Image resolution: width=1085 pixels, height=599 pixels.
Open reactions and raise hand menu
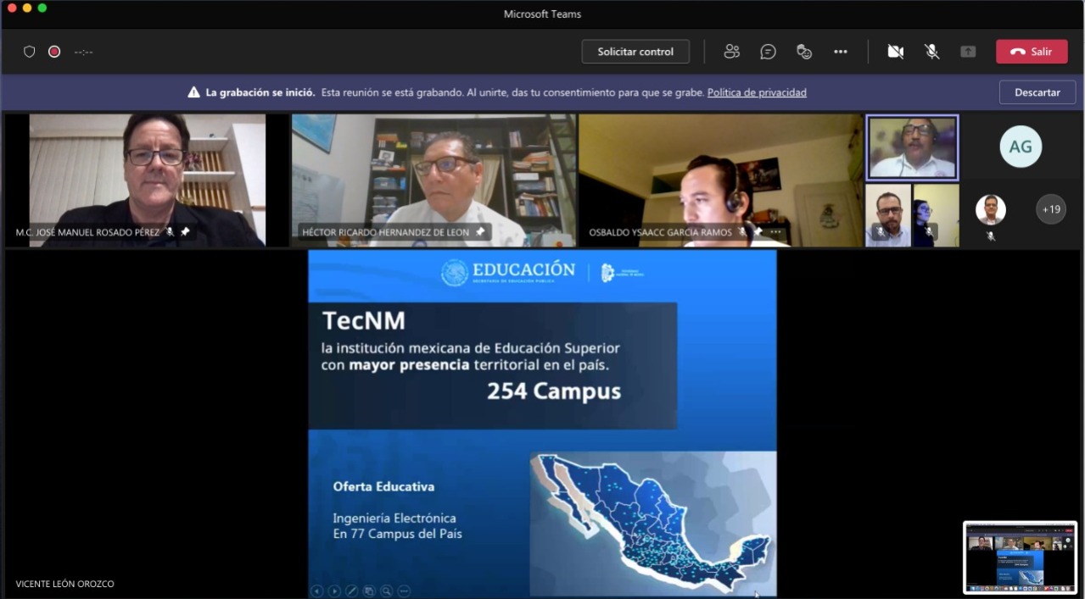coord(804,52)
